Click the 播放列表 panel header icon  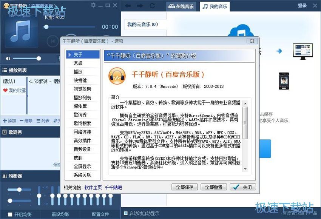[5, 70]
